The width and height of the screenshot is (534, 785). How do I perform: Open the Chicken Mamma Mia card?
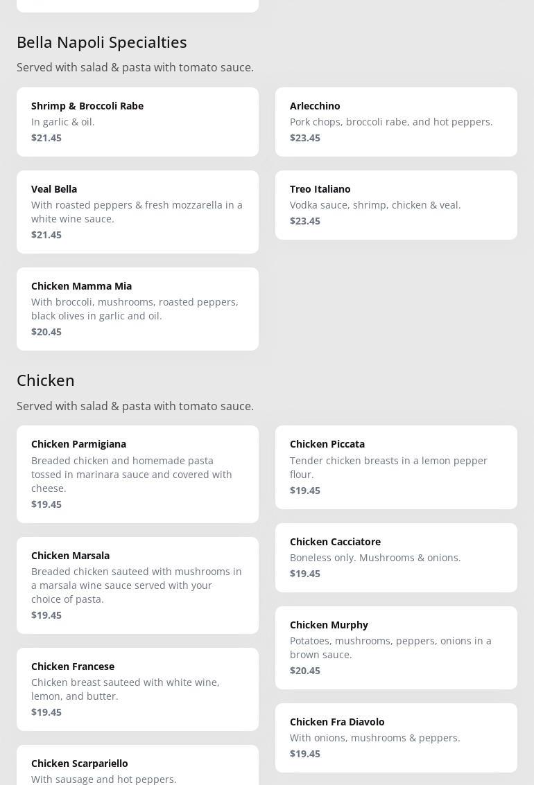pyautogui.click(x=137, y=308)
